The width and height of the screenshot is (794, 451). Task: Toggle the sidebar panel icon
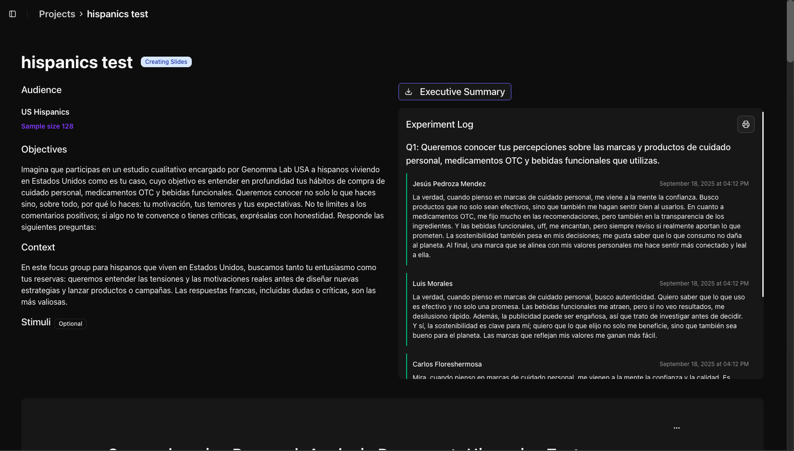tap(12, 14)
